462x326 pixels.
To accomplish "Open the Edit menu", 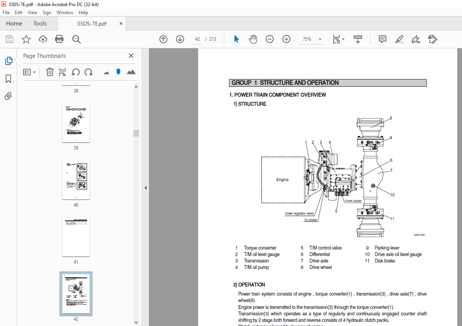I will pyautogui.click(x=19, y=13).
